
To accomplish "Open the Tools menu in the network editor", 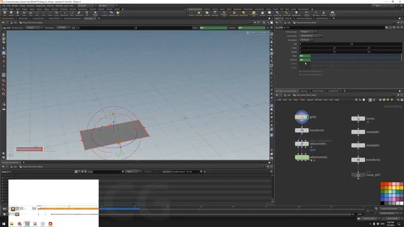I will click(x=302, y=100).
